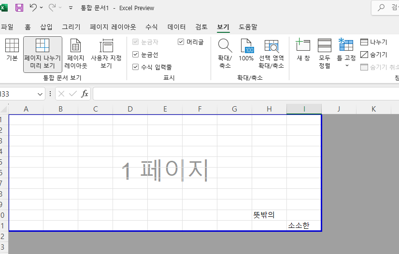The image size is (399, 254).
Task: Select column D header
Action: (x=130, y=109)
